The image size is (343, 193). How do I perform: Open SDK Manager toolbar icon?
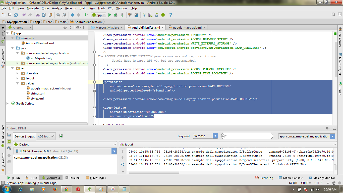tap(157, 15)
